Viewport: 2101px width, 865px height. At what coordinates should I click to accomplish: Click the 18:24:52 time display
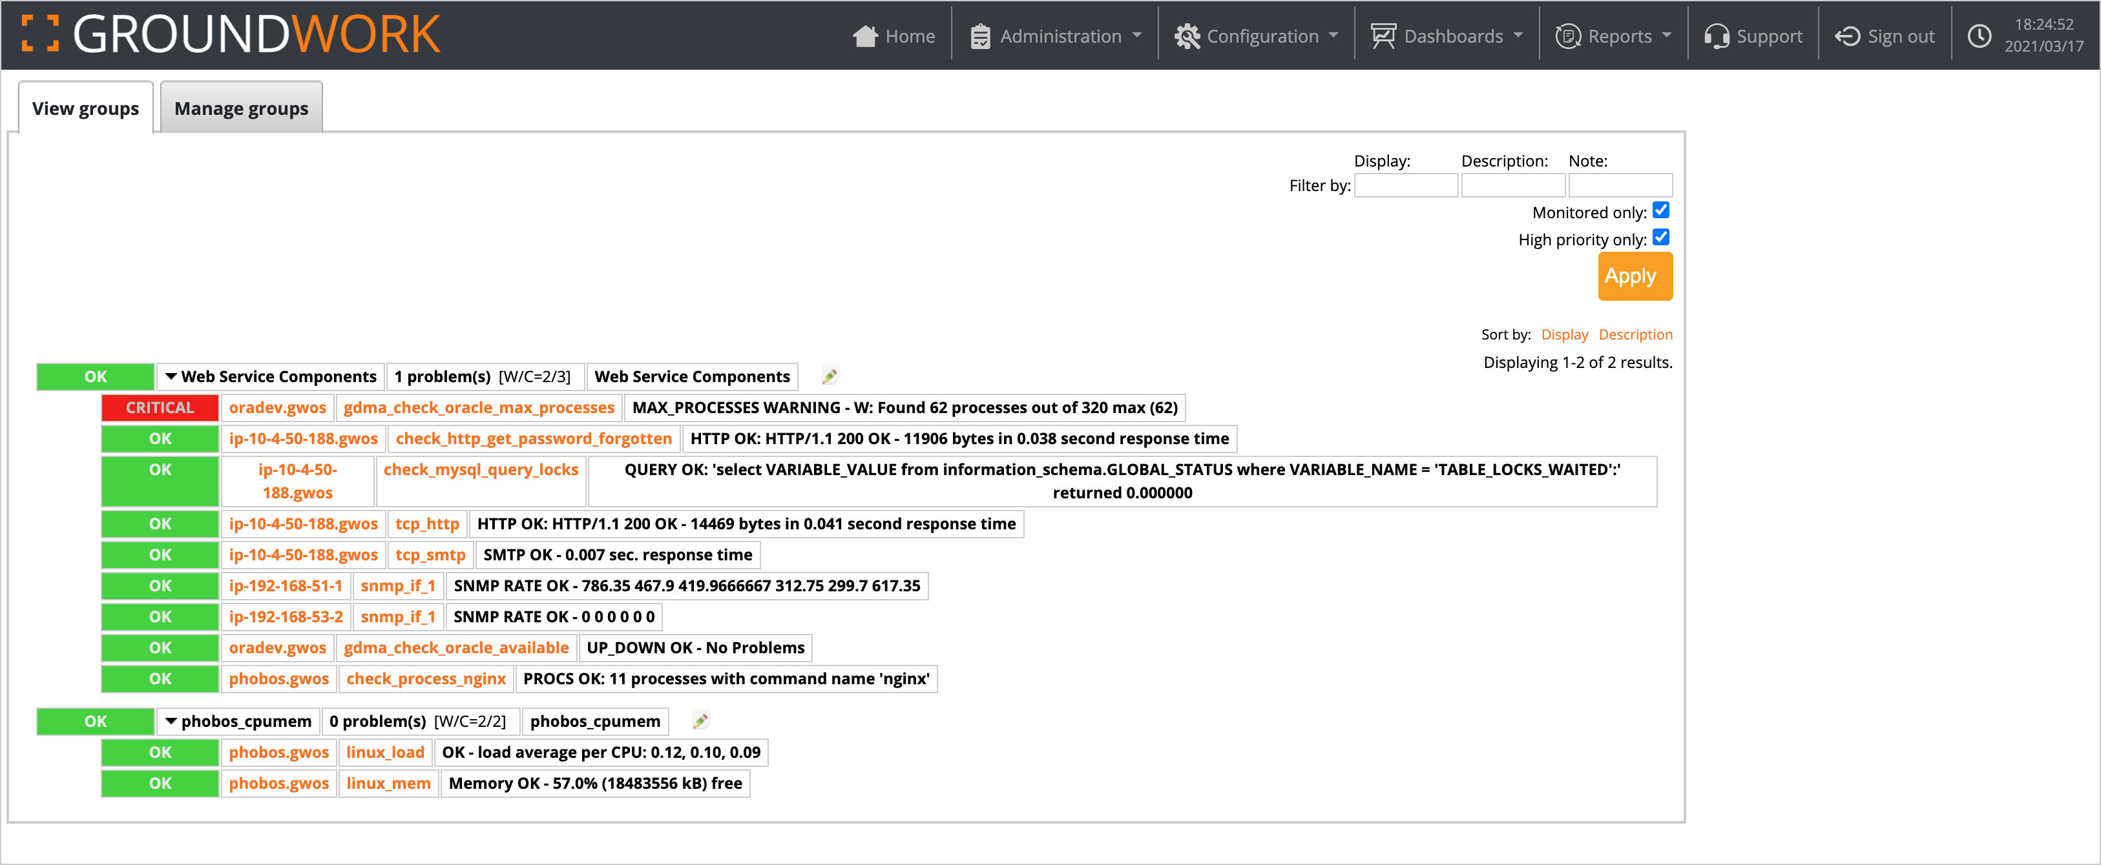2043,25
